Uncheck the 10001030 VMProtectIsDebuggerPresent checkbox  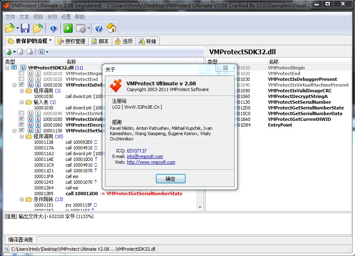(x=22, y=84)
